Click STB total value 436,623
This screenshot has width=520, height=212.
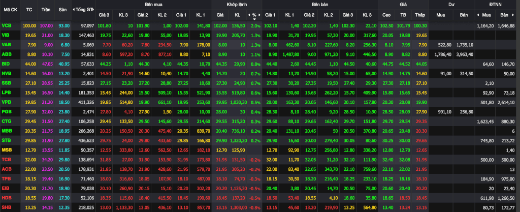coord(86,141)
